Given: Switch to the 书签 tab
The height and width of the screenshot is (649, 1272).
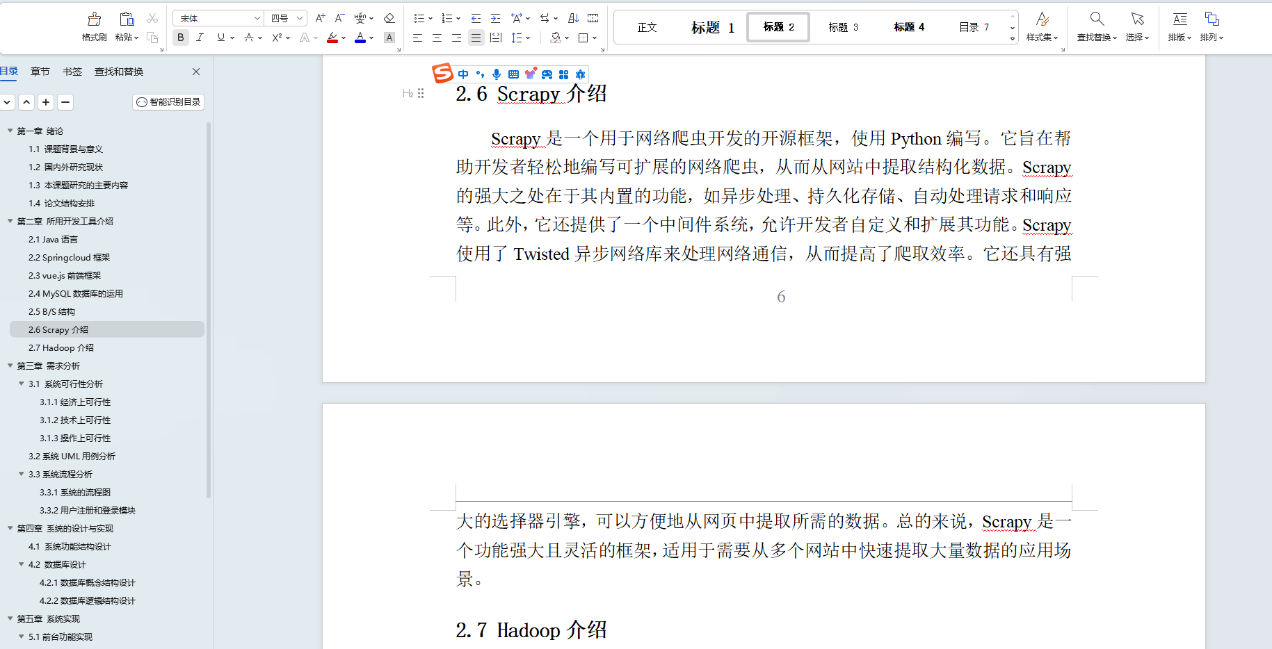Looking at the screenshot, I should point(72,72).
